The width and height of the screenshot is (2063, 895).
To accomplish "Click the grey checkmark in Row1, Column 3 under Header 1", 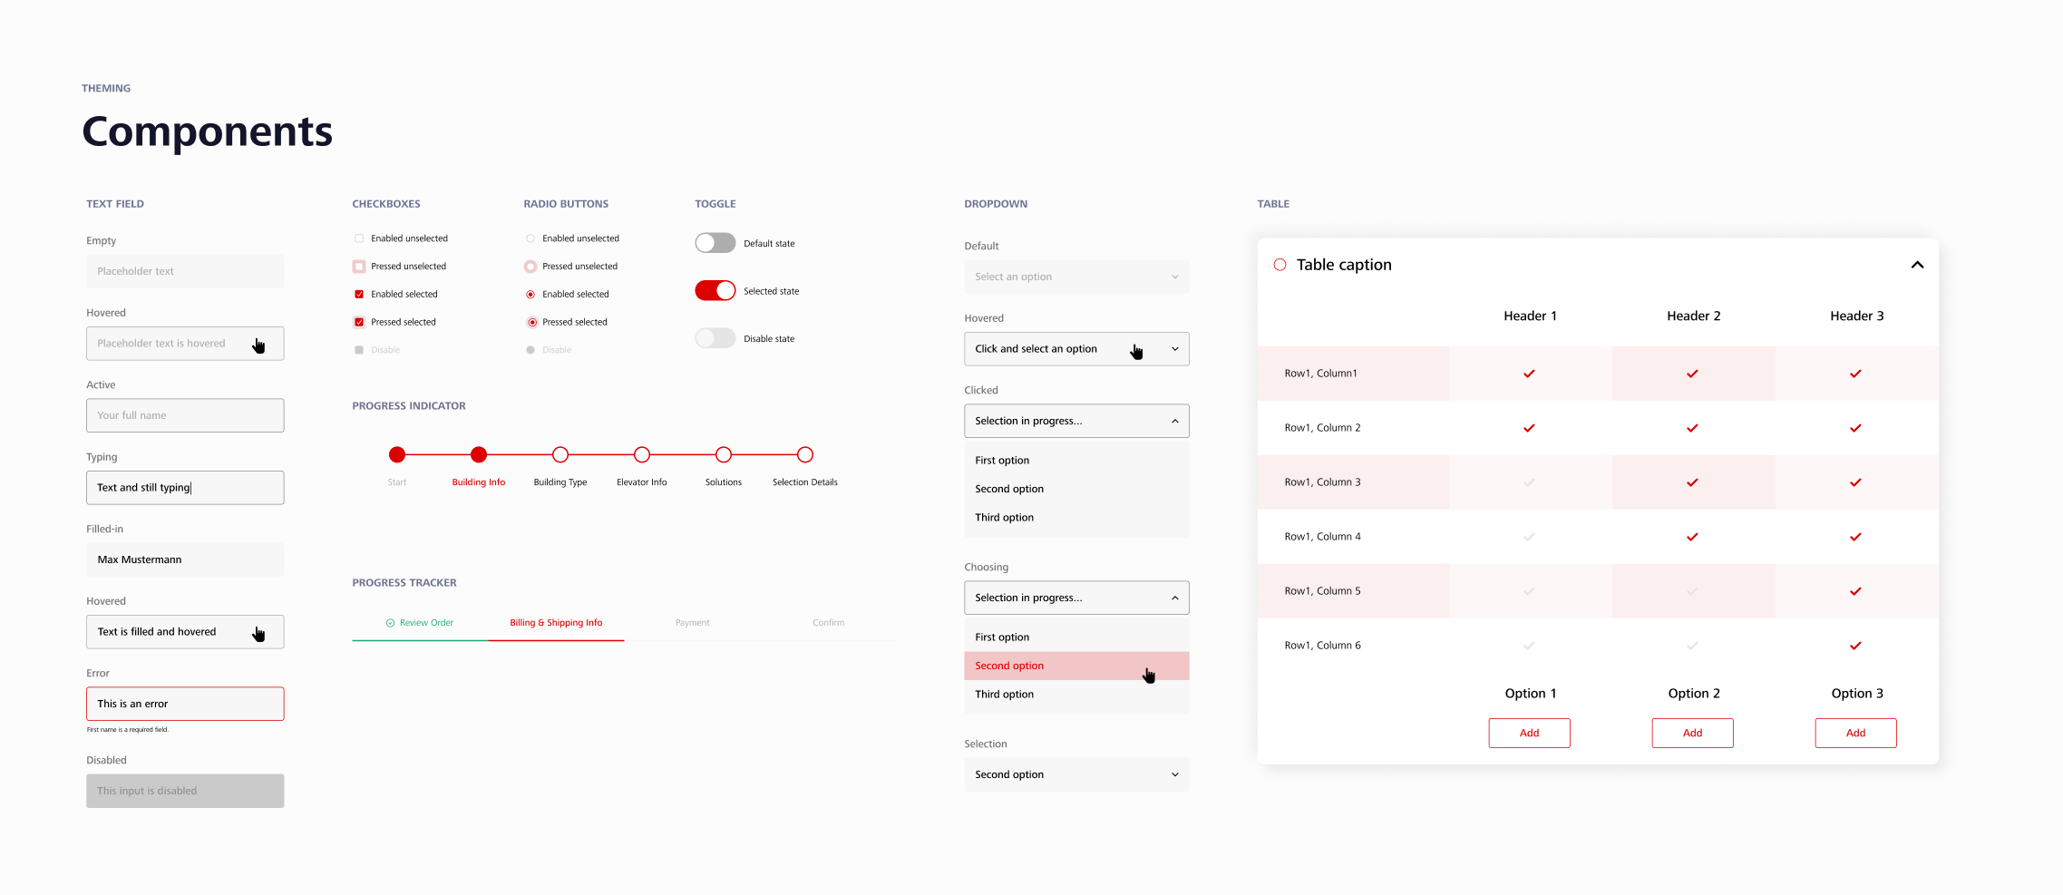I will 1529,482.
